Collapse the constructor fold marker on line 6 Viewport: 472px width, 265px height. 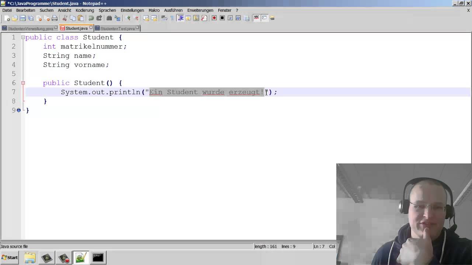23,83
